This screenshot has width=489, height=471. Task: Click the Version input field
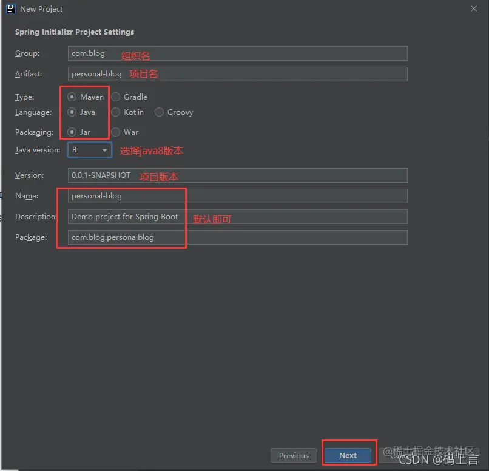[x=238, y=175]
